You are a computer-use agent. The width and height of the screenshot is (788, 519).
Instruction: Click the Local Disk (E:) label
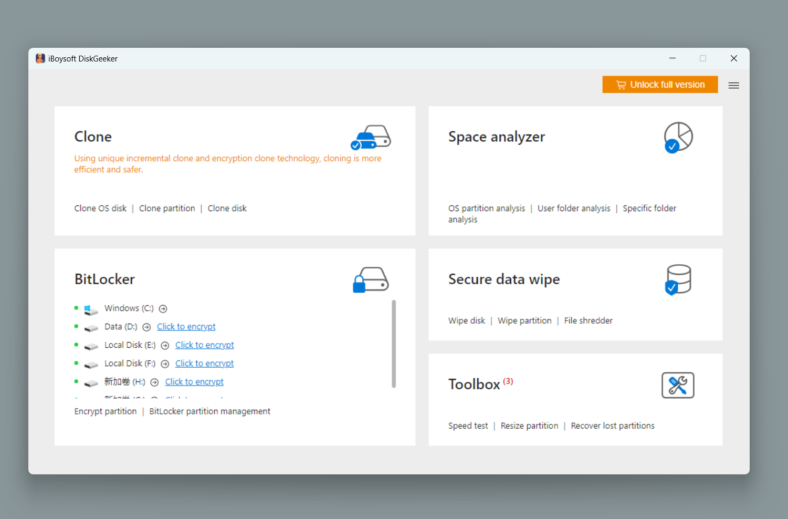pyautogui.click(x=130, y=345)
